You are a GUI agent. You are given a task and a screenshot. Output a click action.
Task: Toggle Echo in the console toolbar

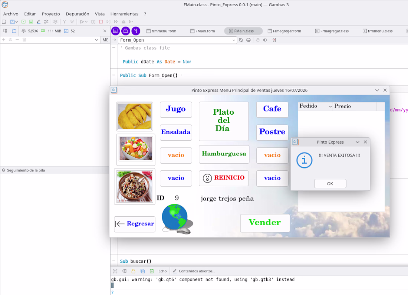(x=162, y=271)
